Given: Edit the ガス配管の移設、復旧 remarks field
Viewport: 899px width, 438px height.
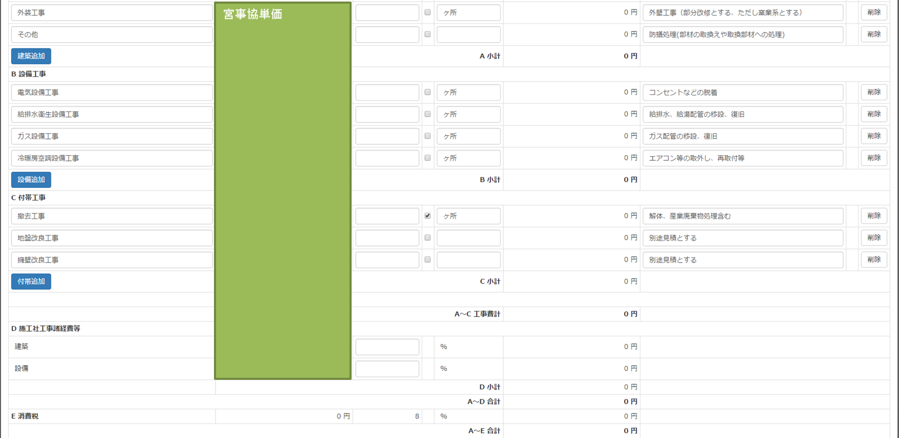Looking at the screenshot, I should click(743, 136).
